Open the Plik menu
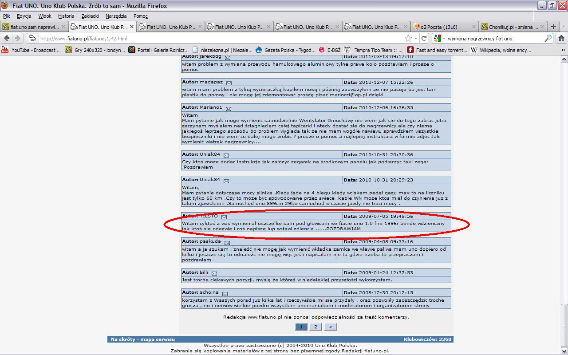Screen dimensions: 568x355 [7, 16]
